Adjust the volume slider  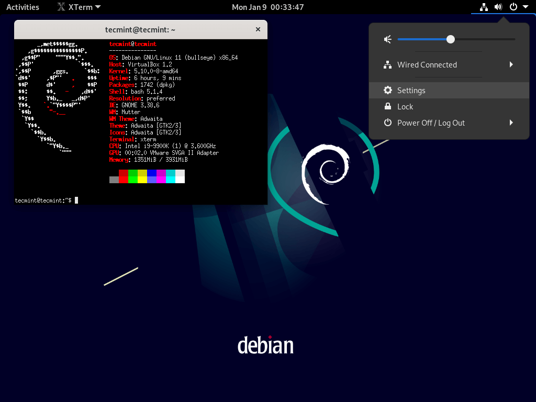pos(451,39)
